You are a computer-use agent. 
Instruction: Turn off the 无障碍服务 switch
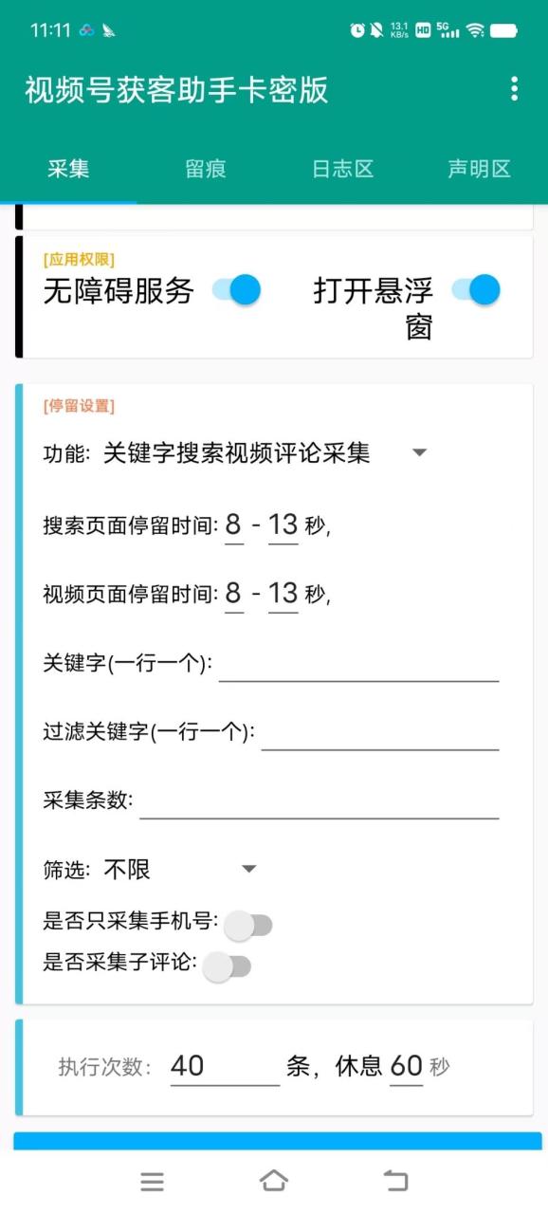pyautogui.click(x=236, y=289)
